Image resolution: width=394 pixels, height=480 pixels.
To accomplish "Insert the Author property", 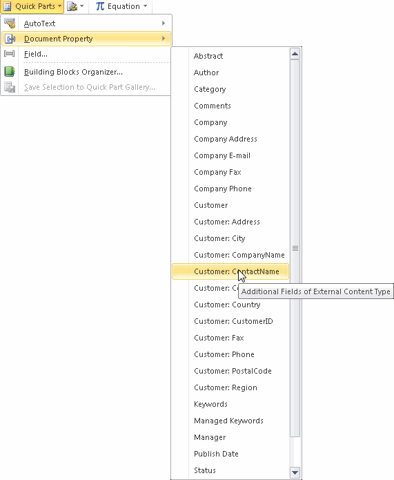I will (230, 73).
